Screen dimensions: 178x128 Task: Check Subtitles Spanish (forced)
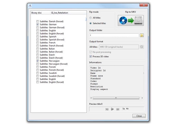pos(38,39)
